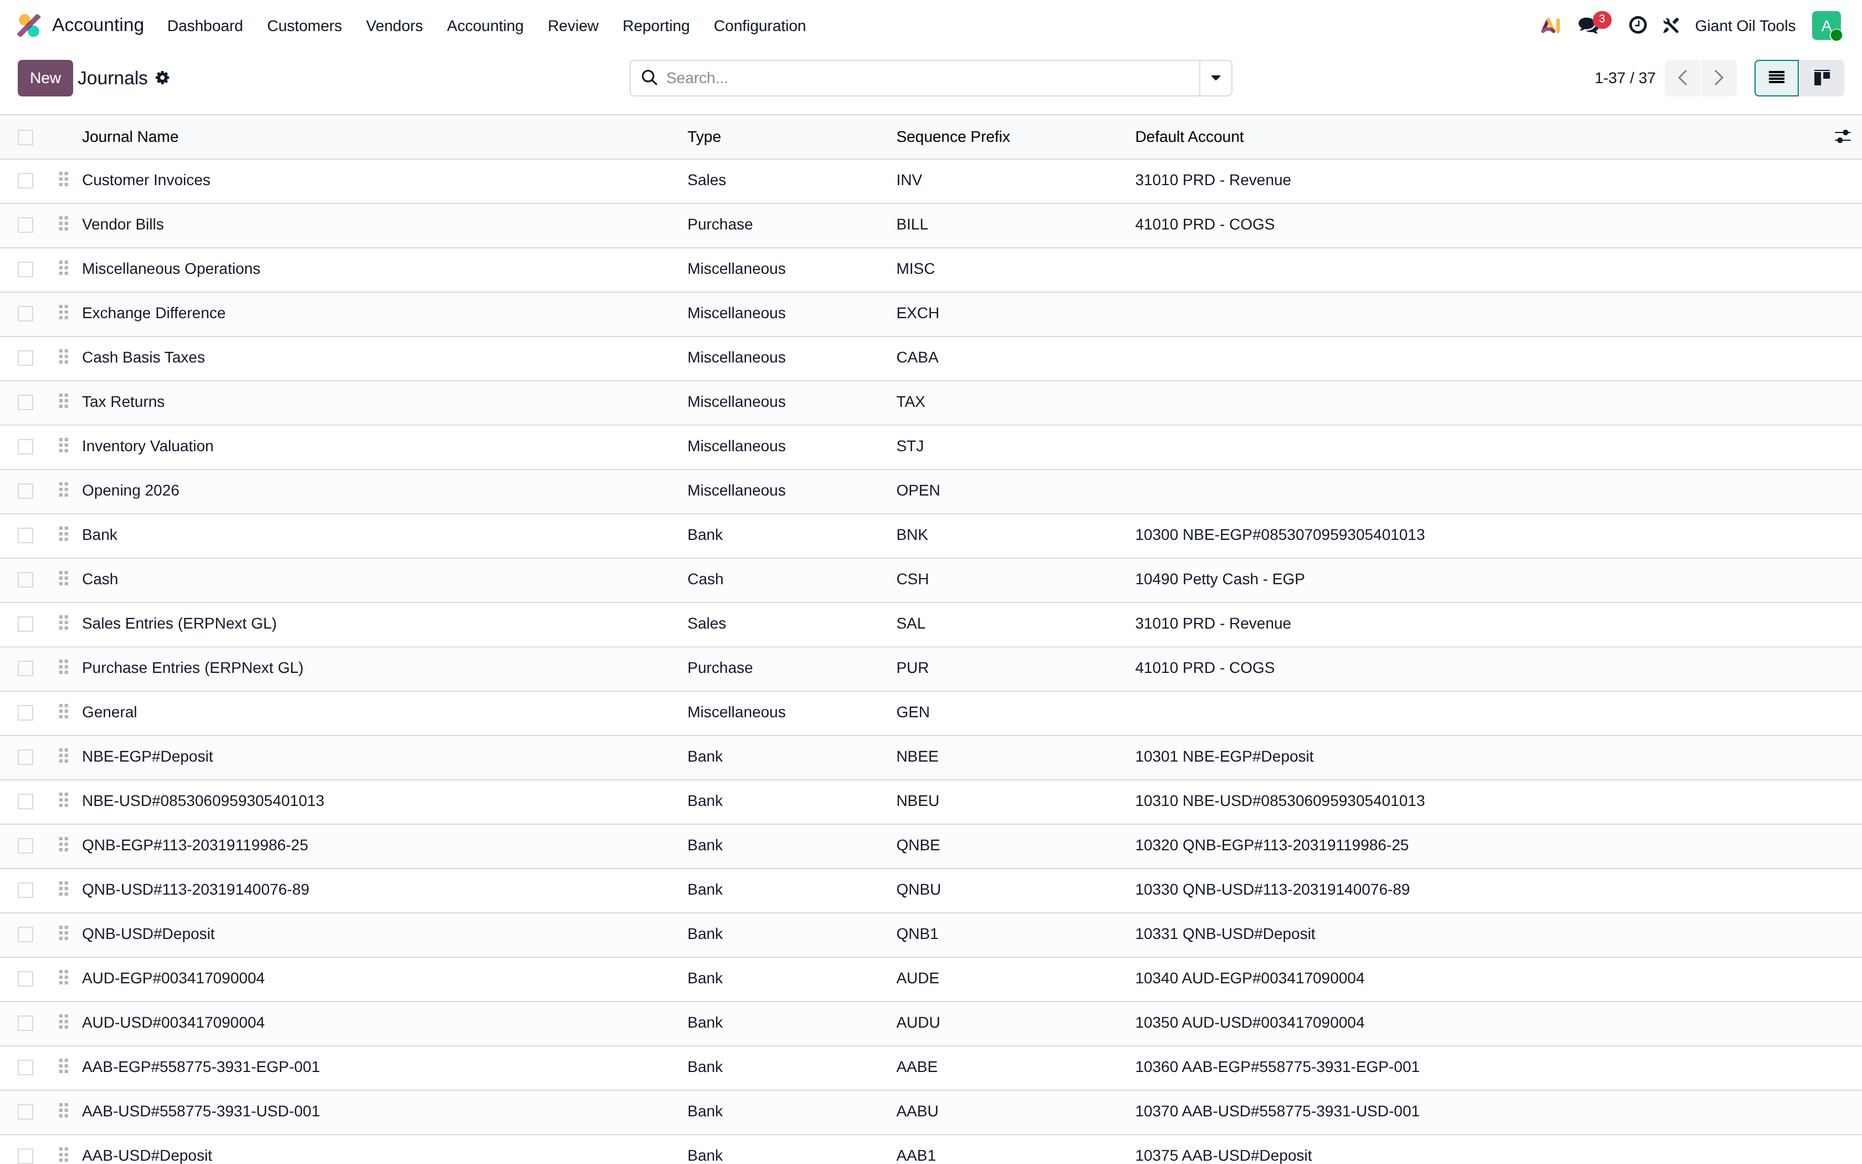This screenshot has width=1862, height=1164.
Task: Select the Opening 2026 row checkbox
Action: coord(25,491)
